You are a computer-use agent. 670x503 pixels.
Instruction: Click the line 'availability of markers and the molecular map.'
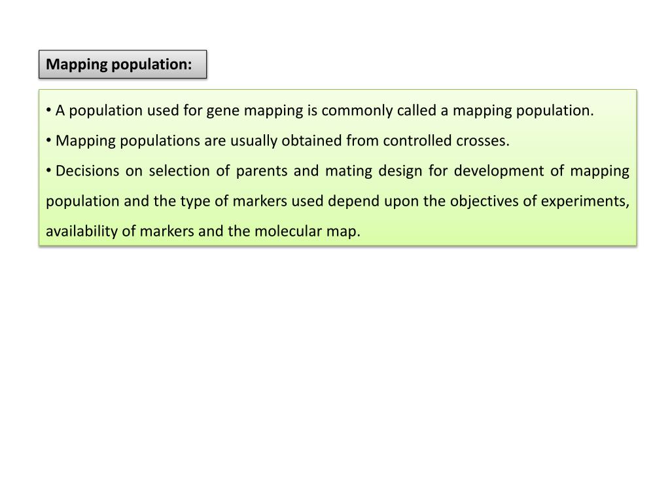pos(203,231)
